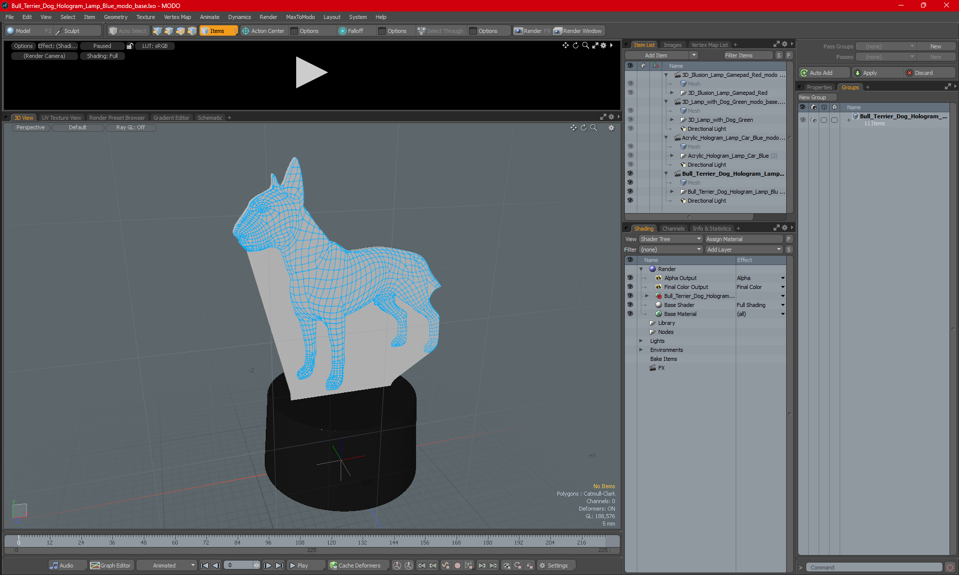Open the Render Window
959x575 pixels.
pos(578,31)
